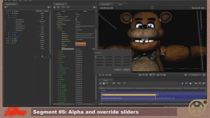Click first cell of the Edit Matrix grid
Image resolution: width=210 pixels, height=118 pixels.
pos(99,57)
